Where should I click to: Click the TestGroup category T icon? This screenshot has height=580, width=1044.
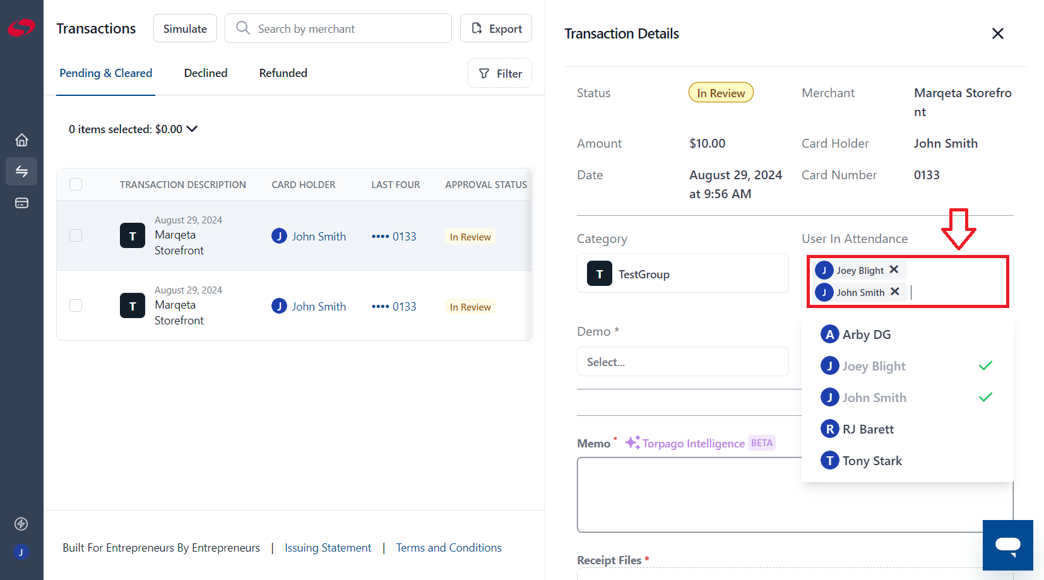point(600,273)
